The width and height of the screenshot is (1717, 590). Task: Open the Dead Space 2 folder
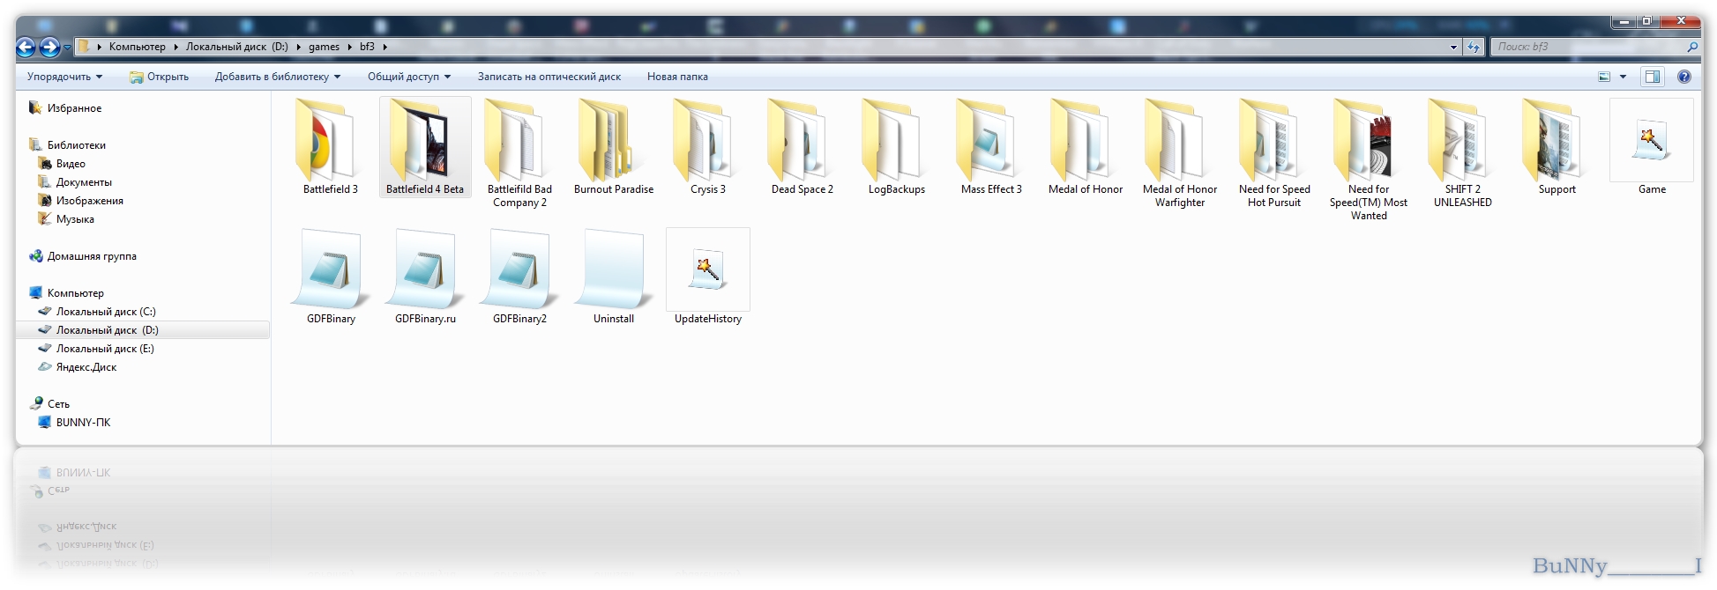tap(803, 147)
